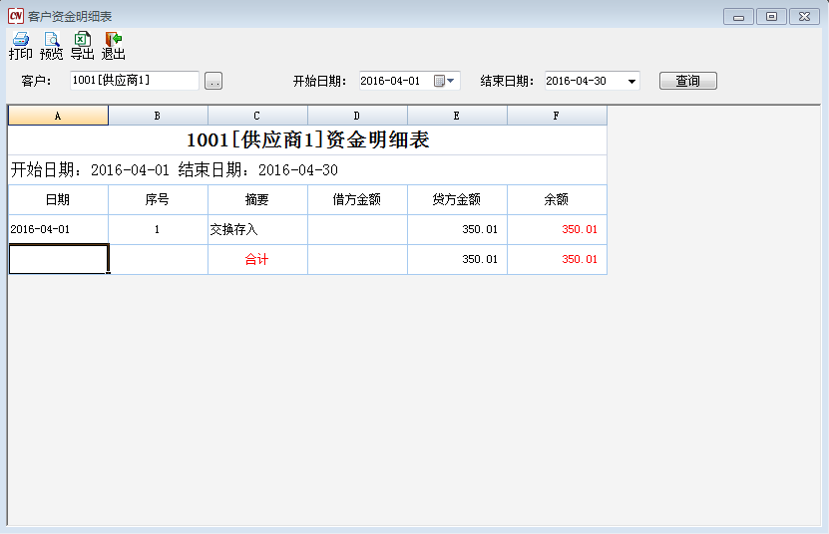
Task: Select the 交换存入 summary cell
Action: (257, 229)
